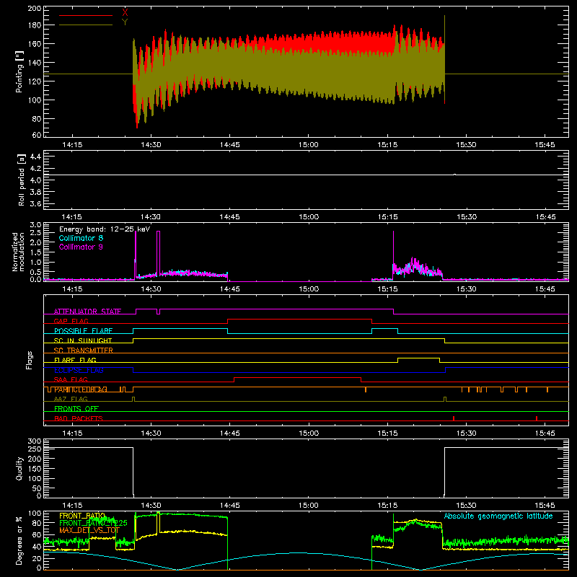Click 15:45 label under the Pointing plot

coord(545,145)
